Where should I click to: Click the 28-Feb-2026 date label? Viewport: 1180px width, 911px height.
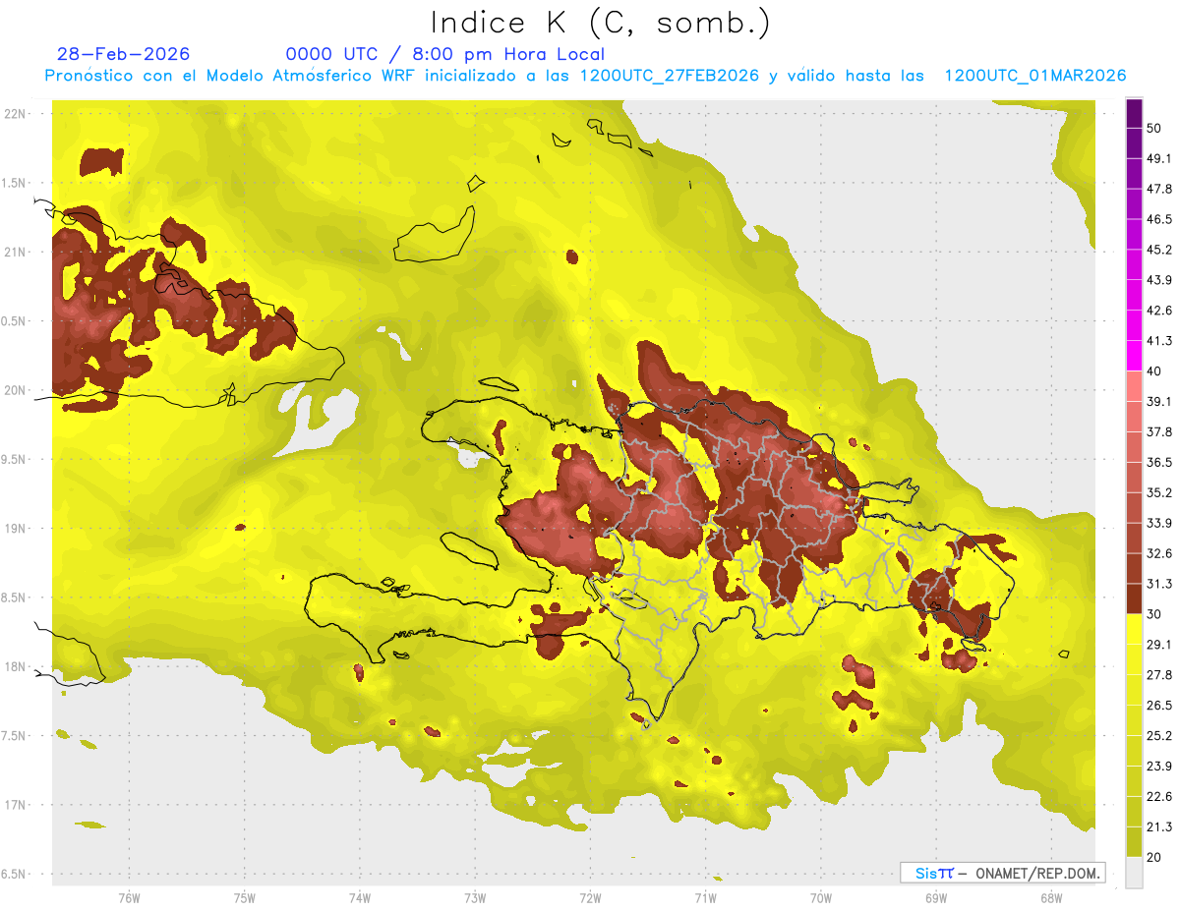pos(124,54)
